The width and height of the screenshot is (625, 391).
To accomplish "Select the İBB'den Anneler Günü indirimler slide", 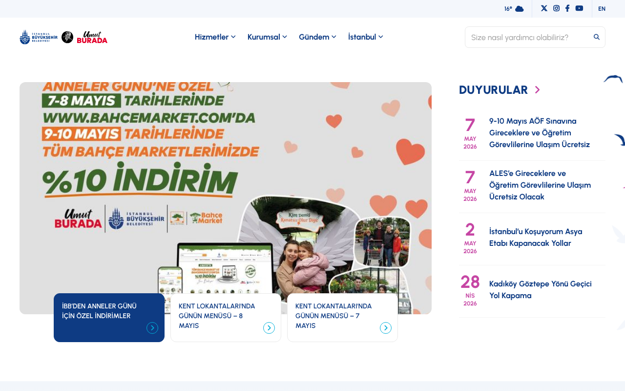I will (109, 318).
